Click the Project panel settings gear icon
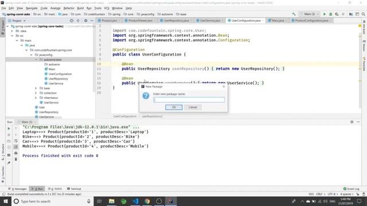The height and width of the screenshot is (206, 367). pyautogui.click(x=85, y=21)
